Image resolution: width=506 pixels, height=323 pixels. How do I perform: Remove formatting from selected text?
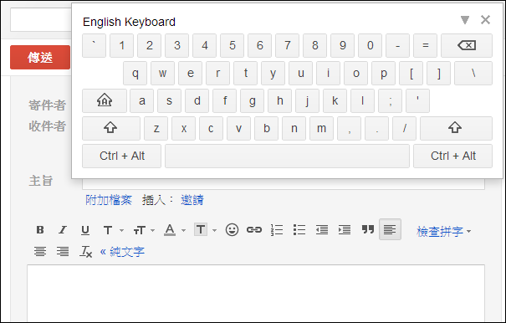click(85, 251)
